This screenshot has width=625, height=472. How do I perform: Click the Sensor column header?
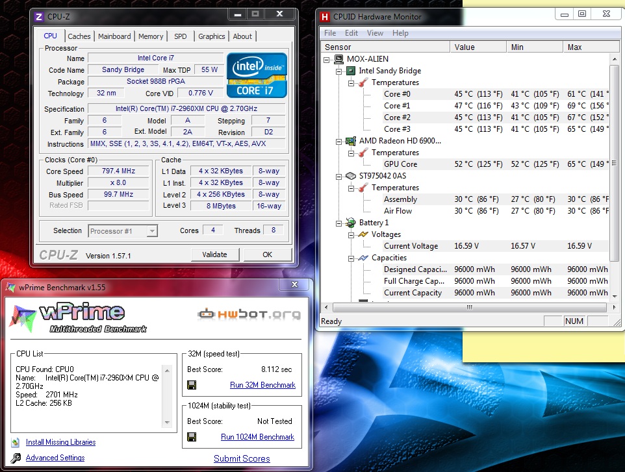tap(385, 47)
